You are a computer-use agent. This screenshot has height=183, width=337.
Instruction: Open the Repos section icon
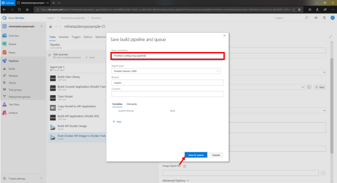pos(4,52)
